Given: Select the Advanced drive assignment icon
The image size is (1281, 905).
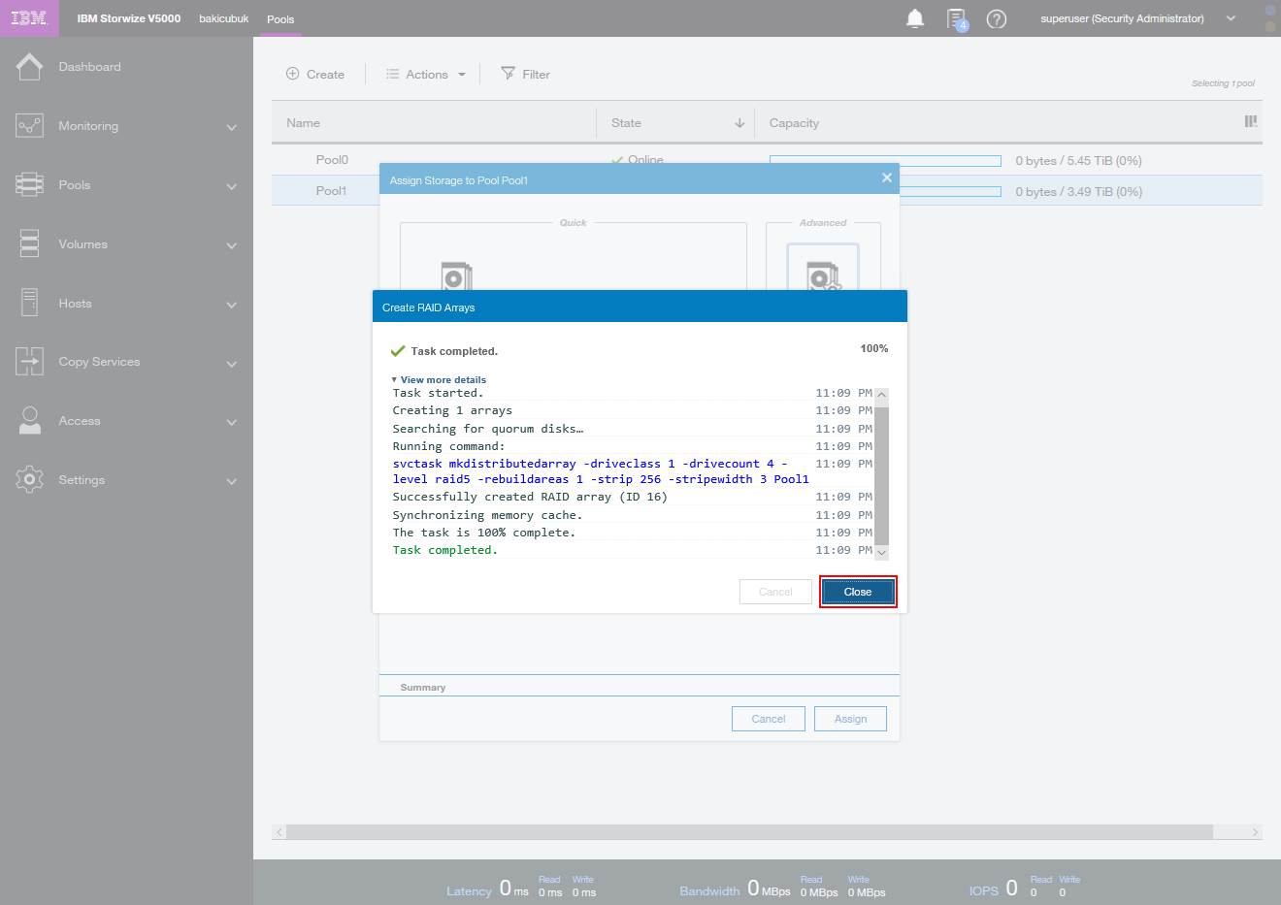Looking at the screenshot, I should pos(823,270).
